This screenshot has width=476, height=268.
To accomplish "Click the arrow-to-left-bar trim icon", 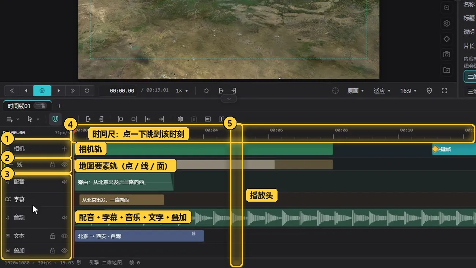I will click(x=148, y=119).
